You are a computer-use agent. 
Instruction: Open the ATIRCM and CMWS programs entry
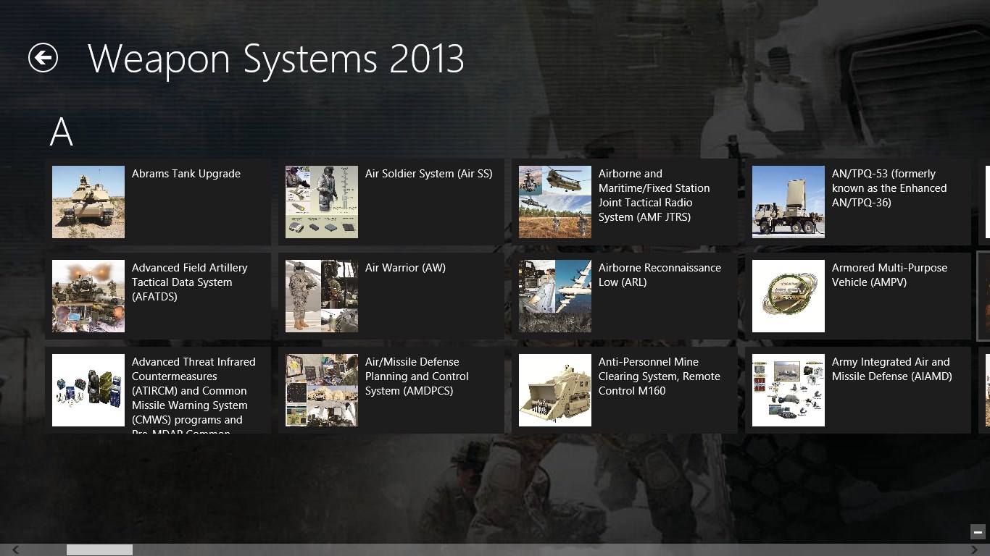point(159,389)
